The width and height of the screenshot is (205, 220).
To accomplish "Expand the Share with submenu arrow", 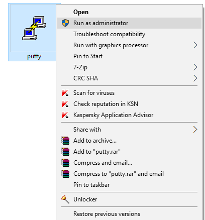I will 195,130.
